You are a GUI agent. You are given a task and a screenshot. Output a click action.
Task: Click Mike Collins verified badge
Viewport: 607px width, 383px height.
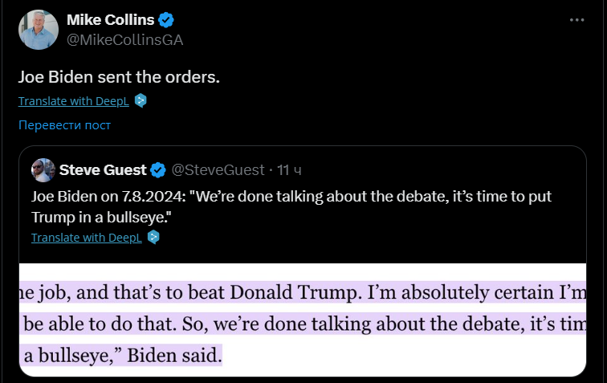166,21
